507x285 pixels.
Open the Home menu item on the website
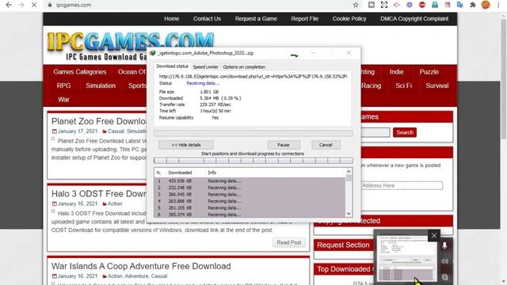tap(172, 19)
